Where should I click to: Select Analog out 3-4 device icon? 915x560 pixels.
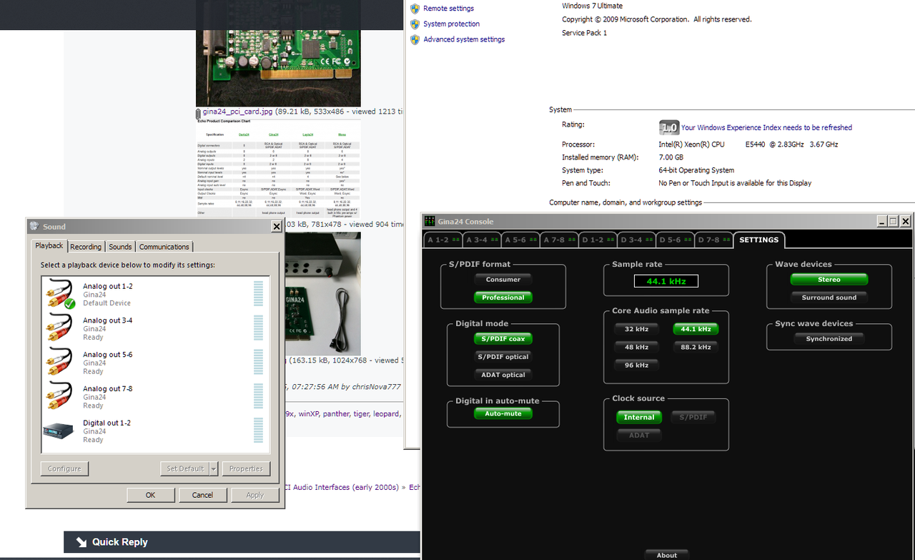coord(59,328)
